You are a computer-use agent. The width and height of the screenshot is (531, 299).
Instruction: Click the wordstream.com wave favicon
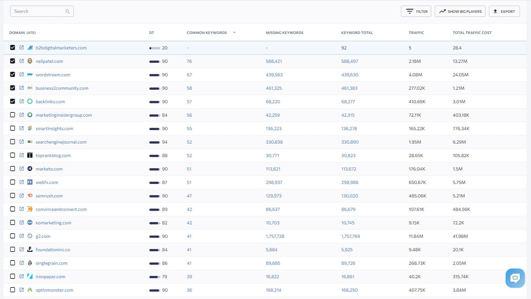pyautogui.click(x=30, y=74)
